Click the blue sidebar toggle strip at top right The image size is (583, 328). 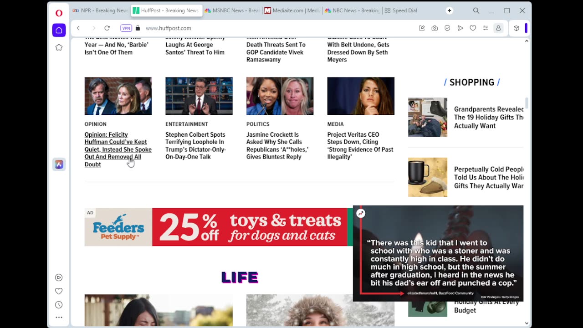[x=526, y=28]
